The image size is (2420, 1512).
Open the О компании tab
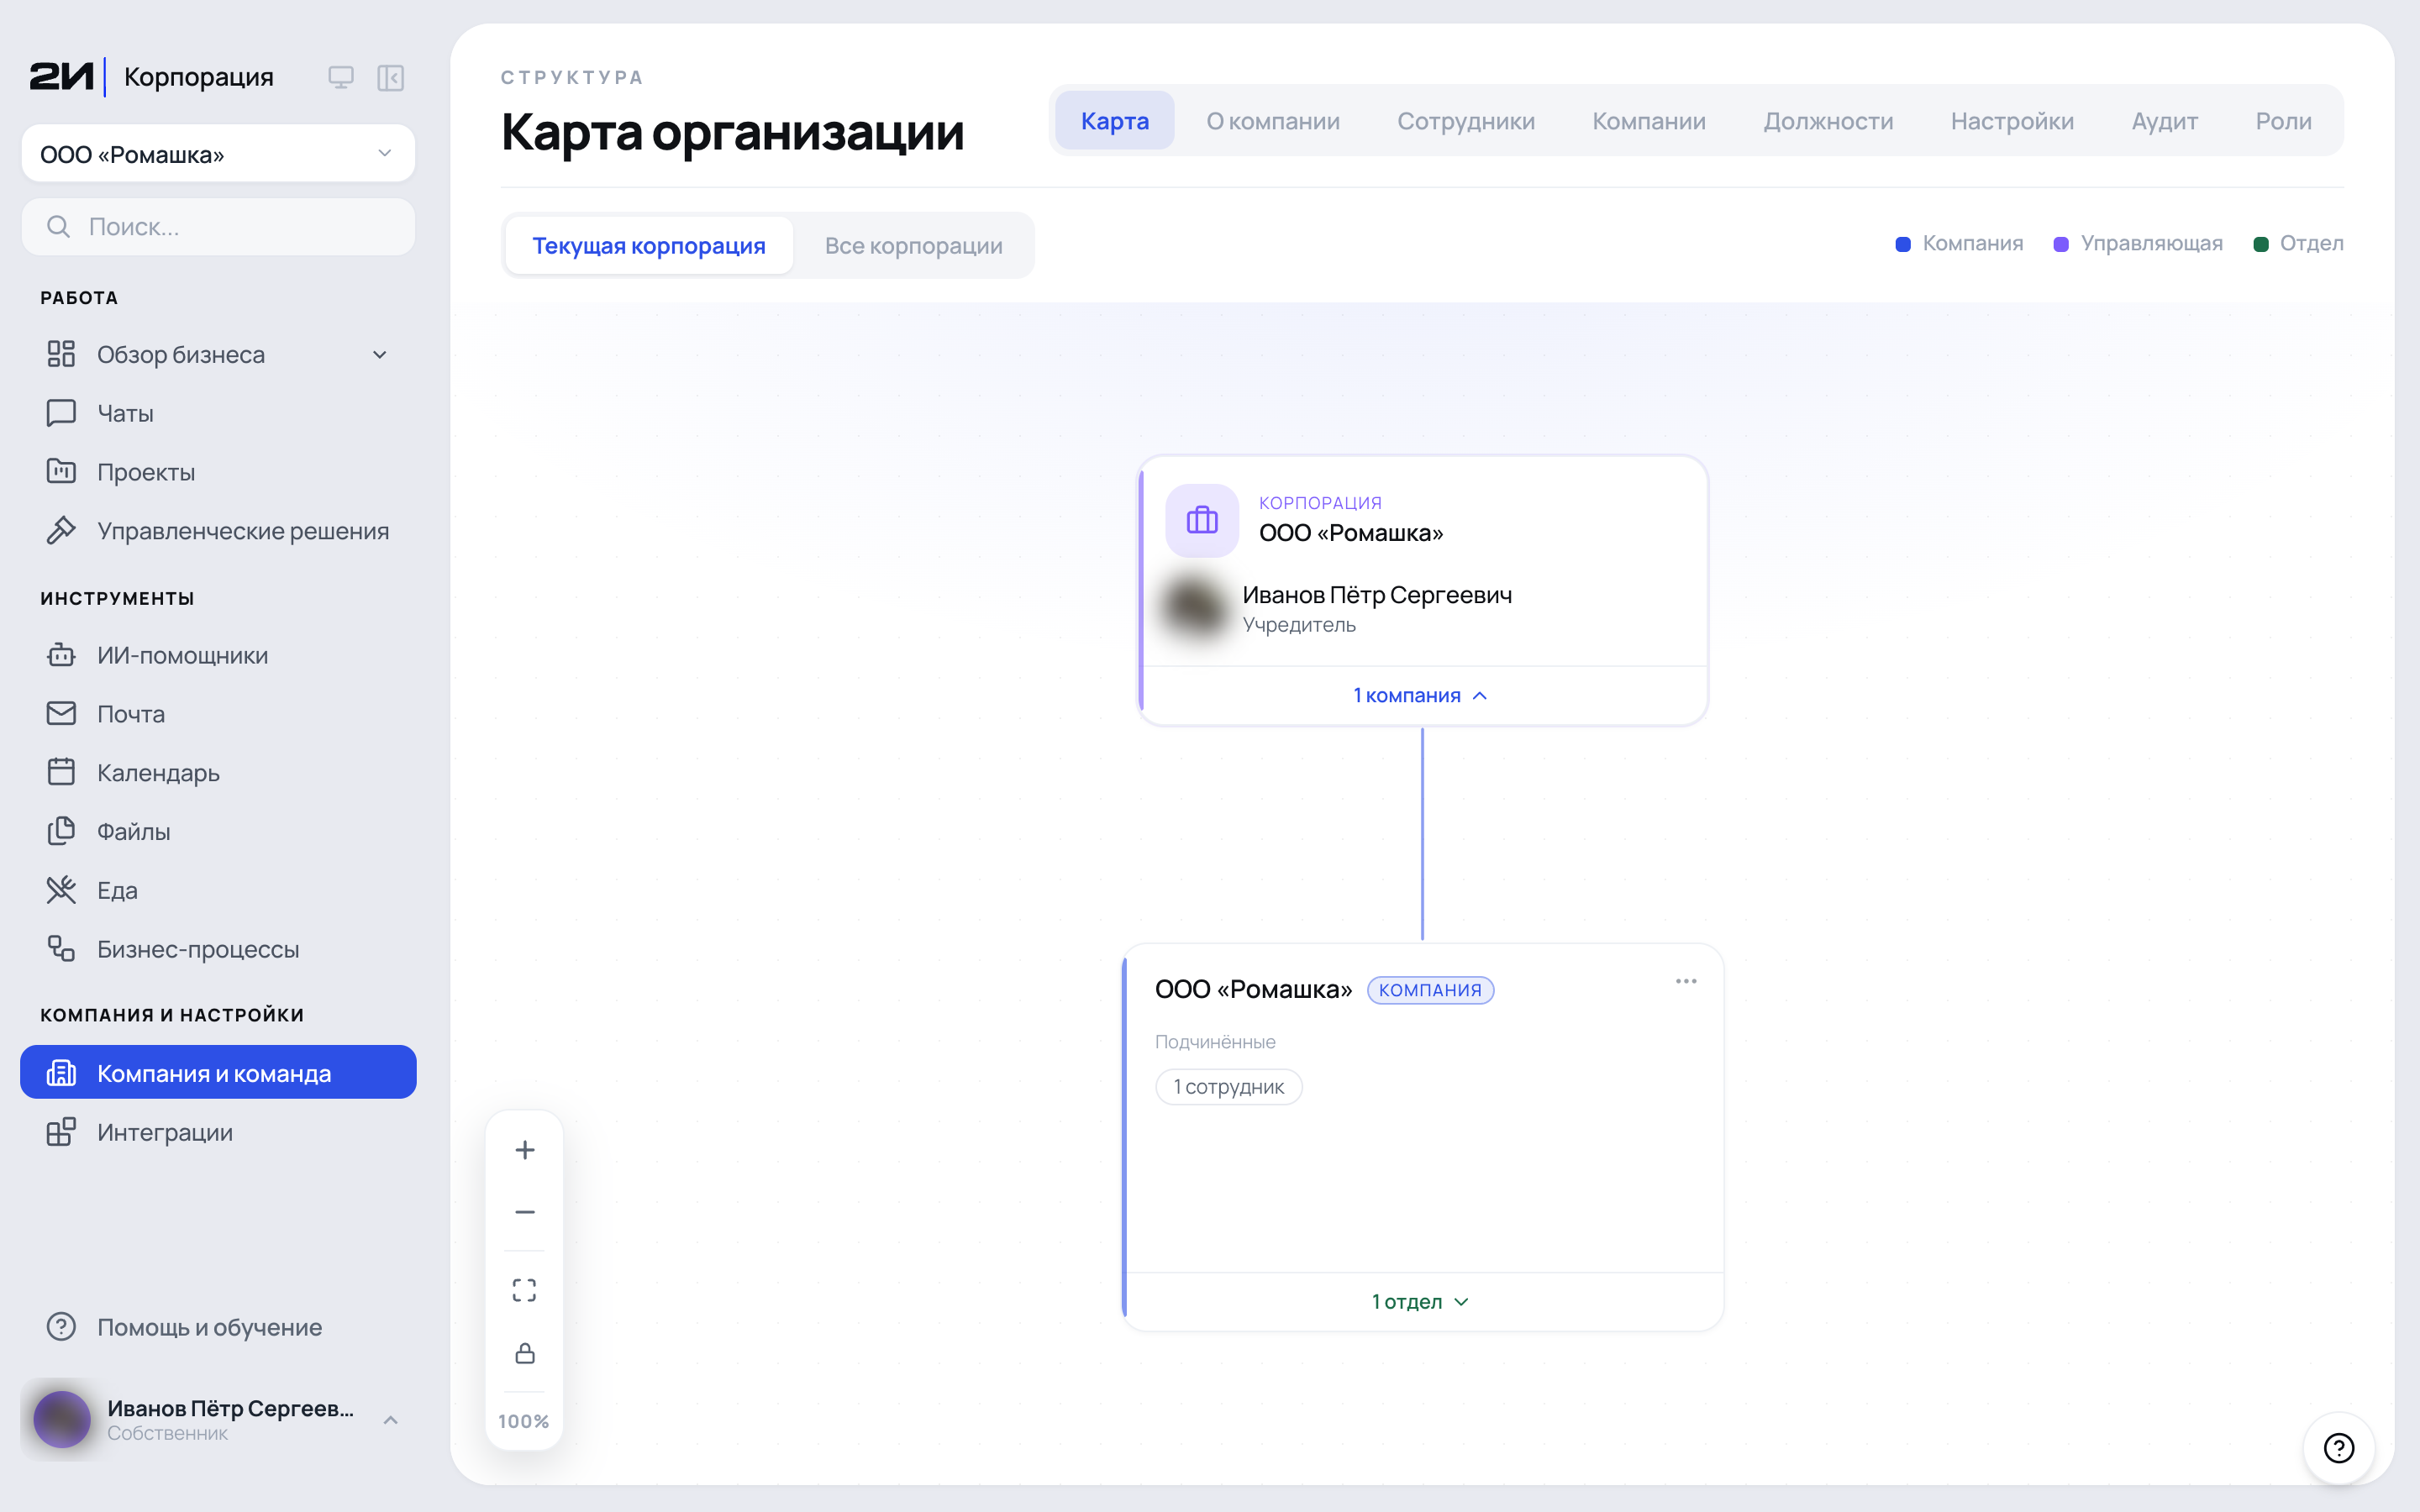pyautogui.click(x=1273, y=121)
